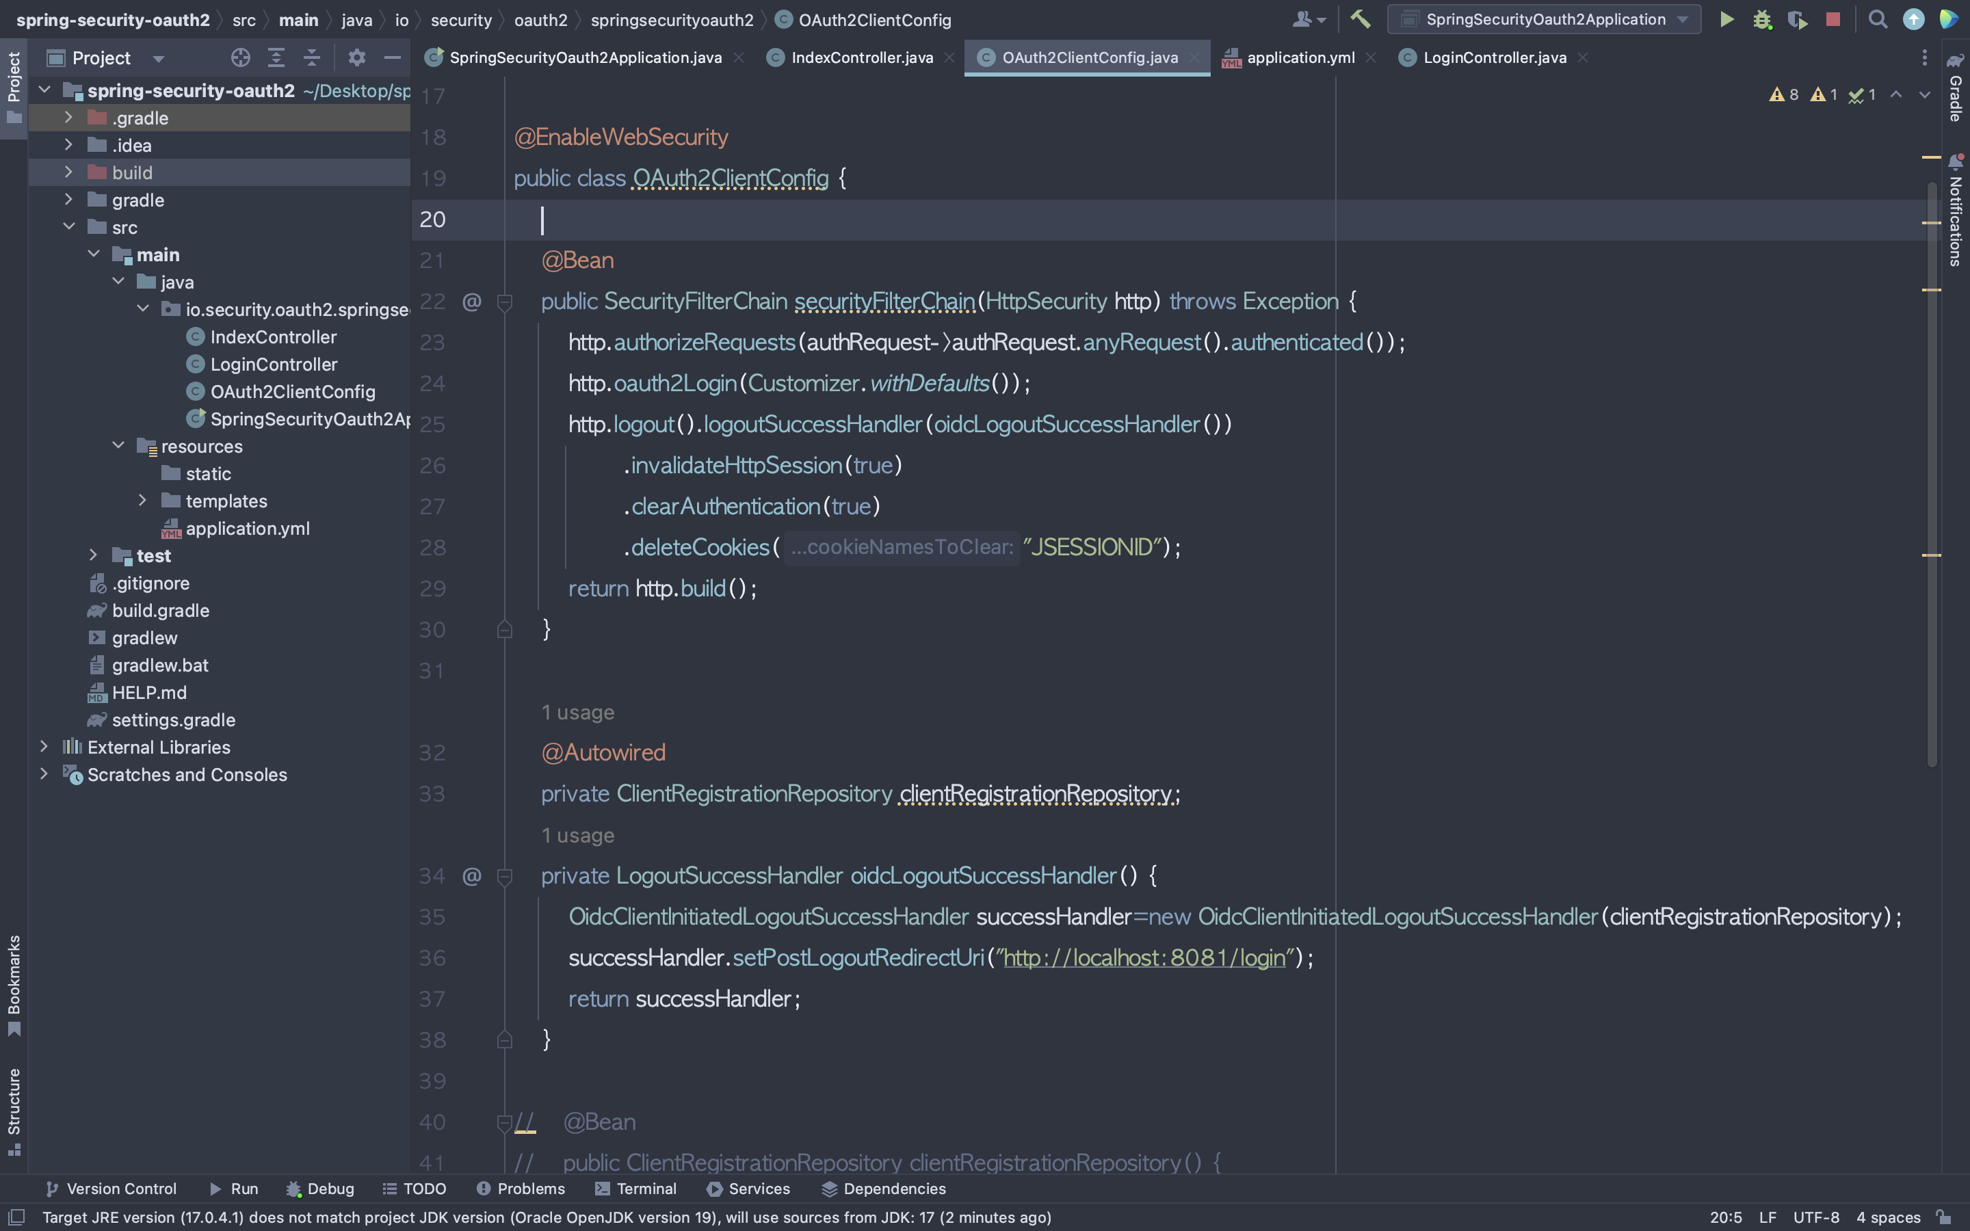The image size is (1970, 1231).
Task: Open Project panel settings gear
Action: pyautogui.click(x=356, y=58)
